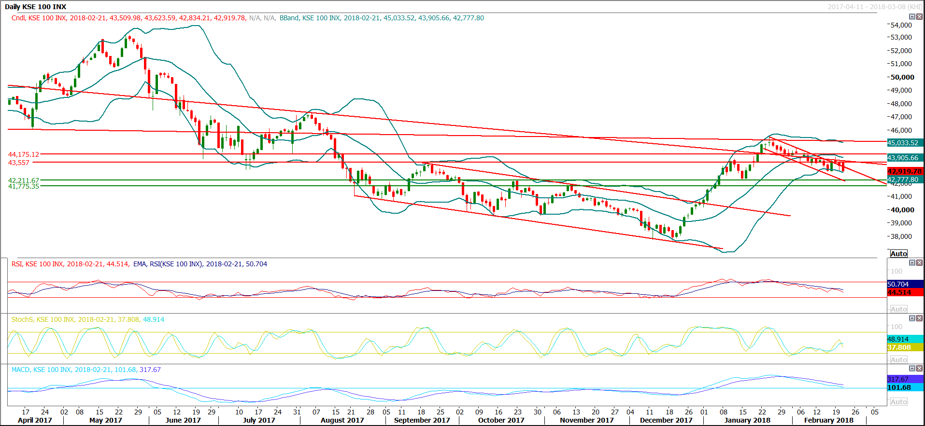Viewport: 925px width, 426px height.
Task: Click the Auto scale button of MACD pane
Action: tap(898, 401)
